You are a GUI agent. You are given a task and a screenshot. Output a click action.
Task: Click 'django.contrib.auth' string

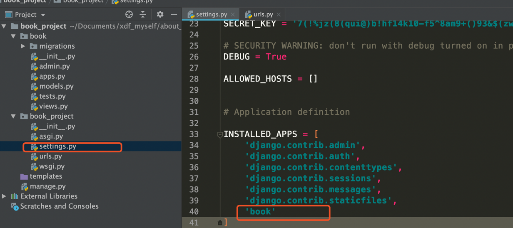pyautogui.click(x=300, y=156)
